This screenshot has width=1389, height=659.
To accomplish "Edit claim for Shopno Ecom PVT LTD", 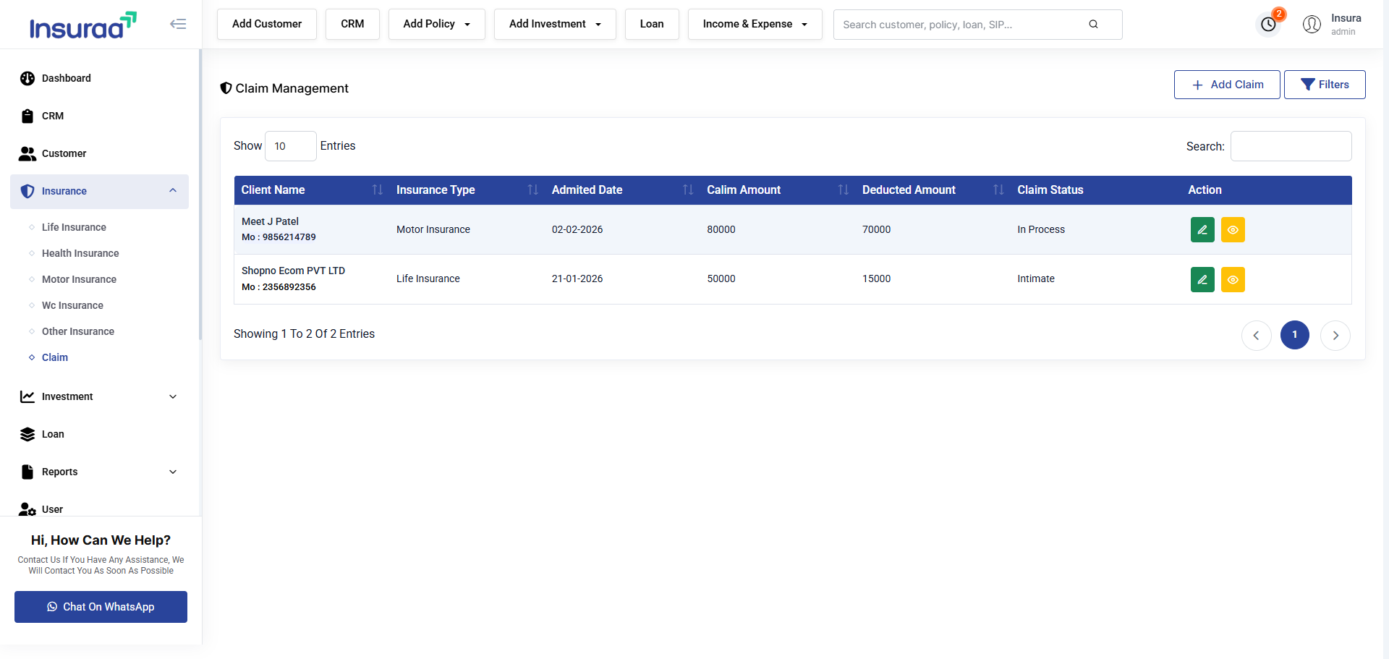I will pyautogui.click(x=1202, y=279).
